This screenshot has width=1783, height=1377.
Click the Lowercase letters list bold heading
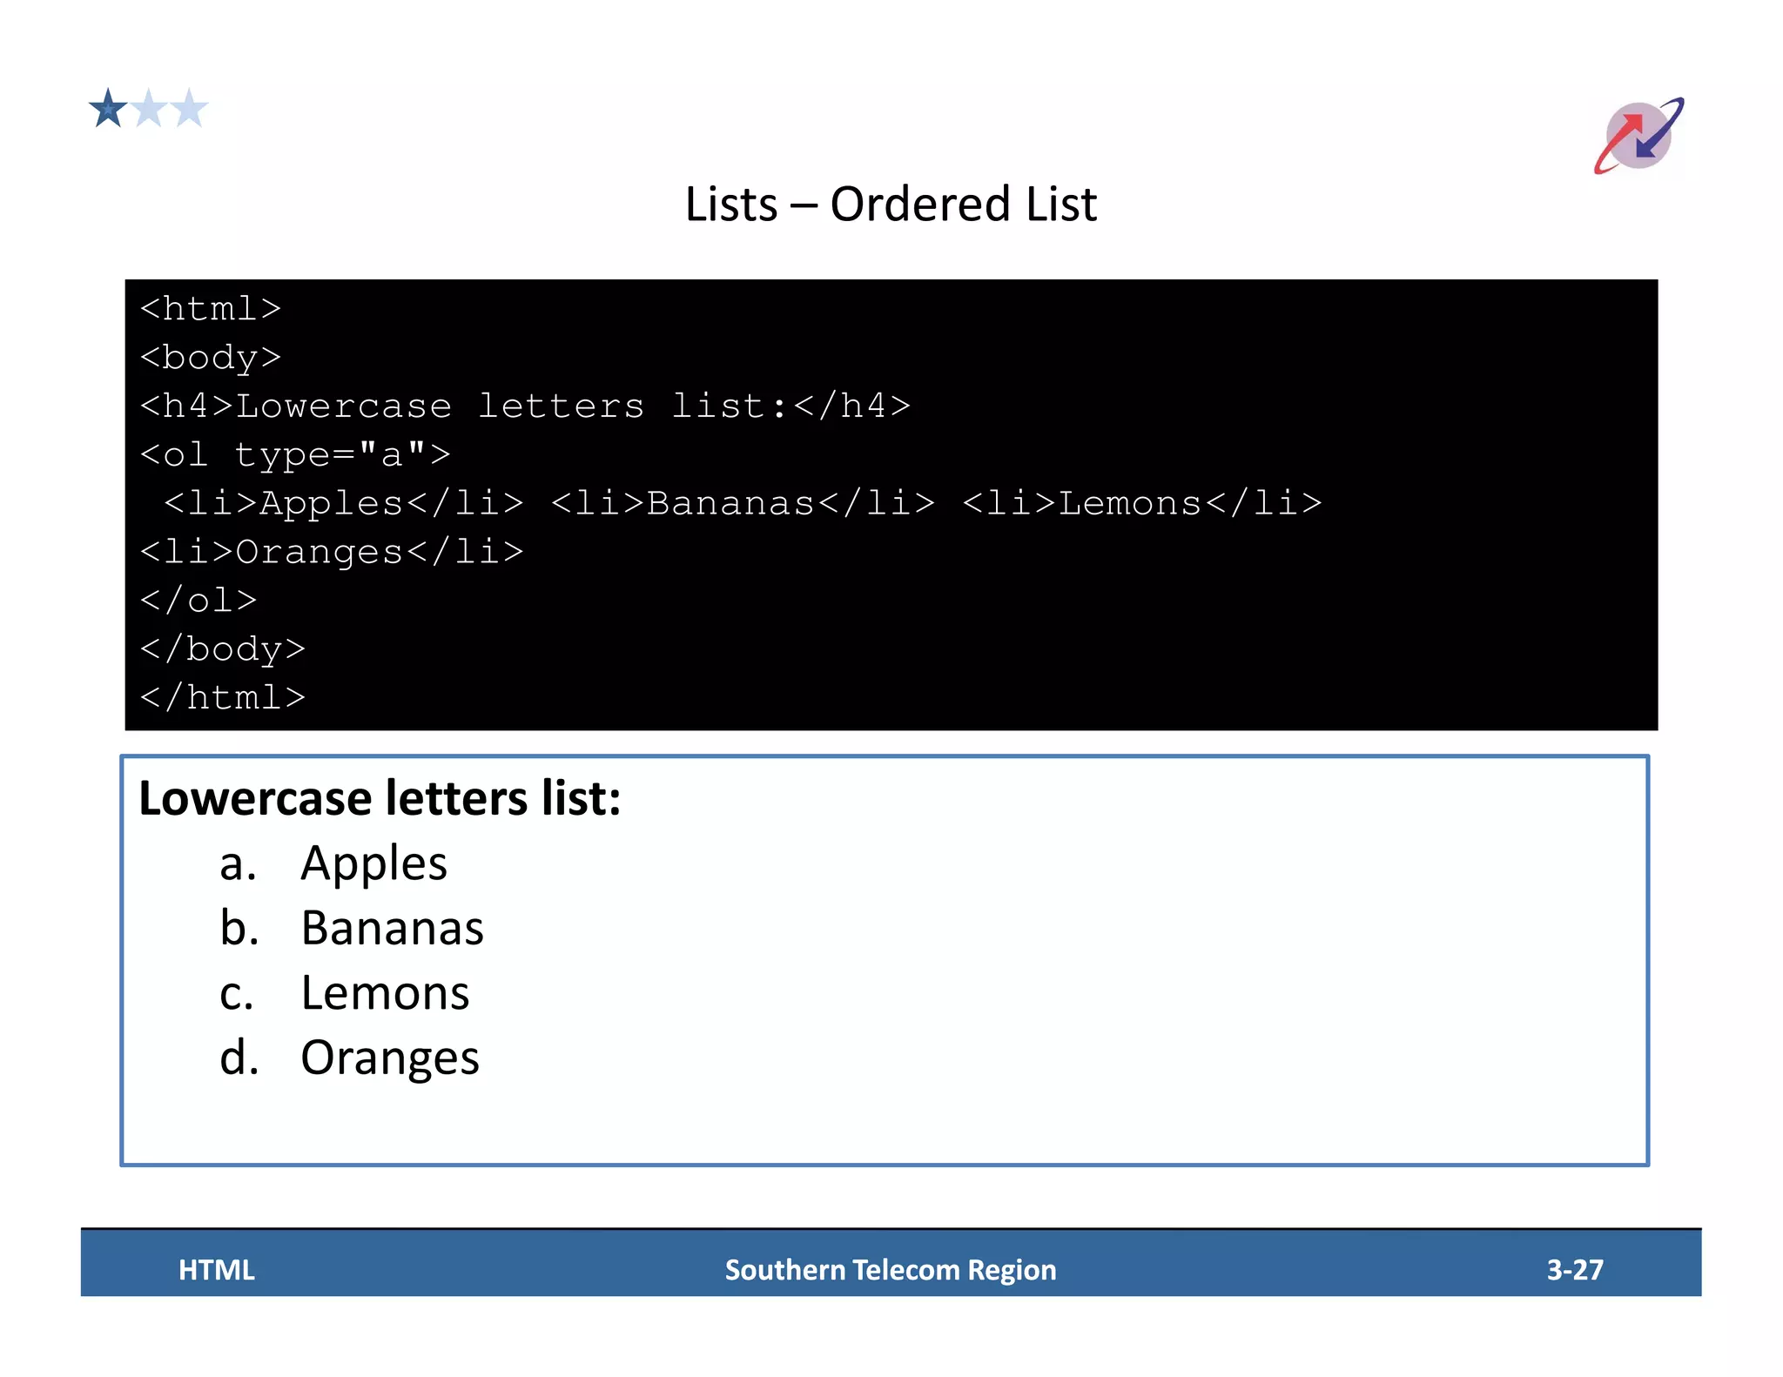coord(380,798)
